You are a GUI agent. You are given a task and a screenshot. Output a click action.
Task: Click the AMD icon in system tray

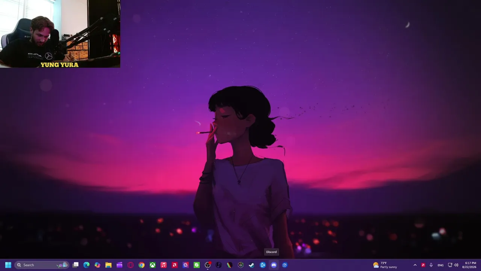point(423,265)
